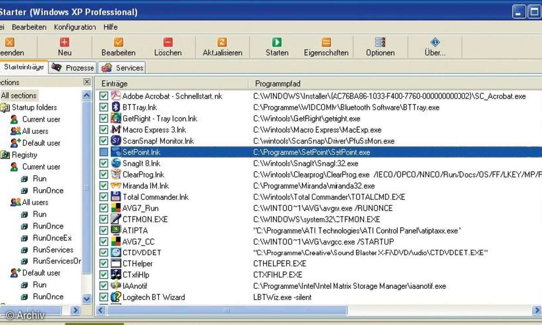Select RunServices in the sections tree
This screenshot has height=325, width=542.
coord(53,250)
